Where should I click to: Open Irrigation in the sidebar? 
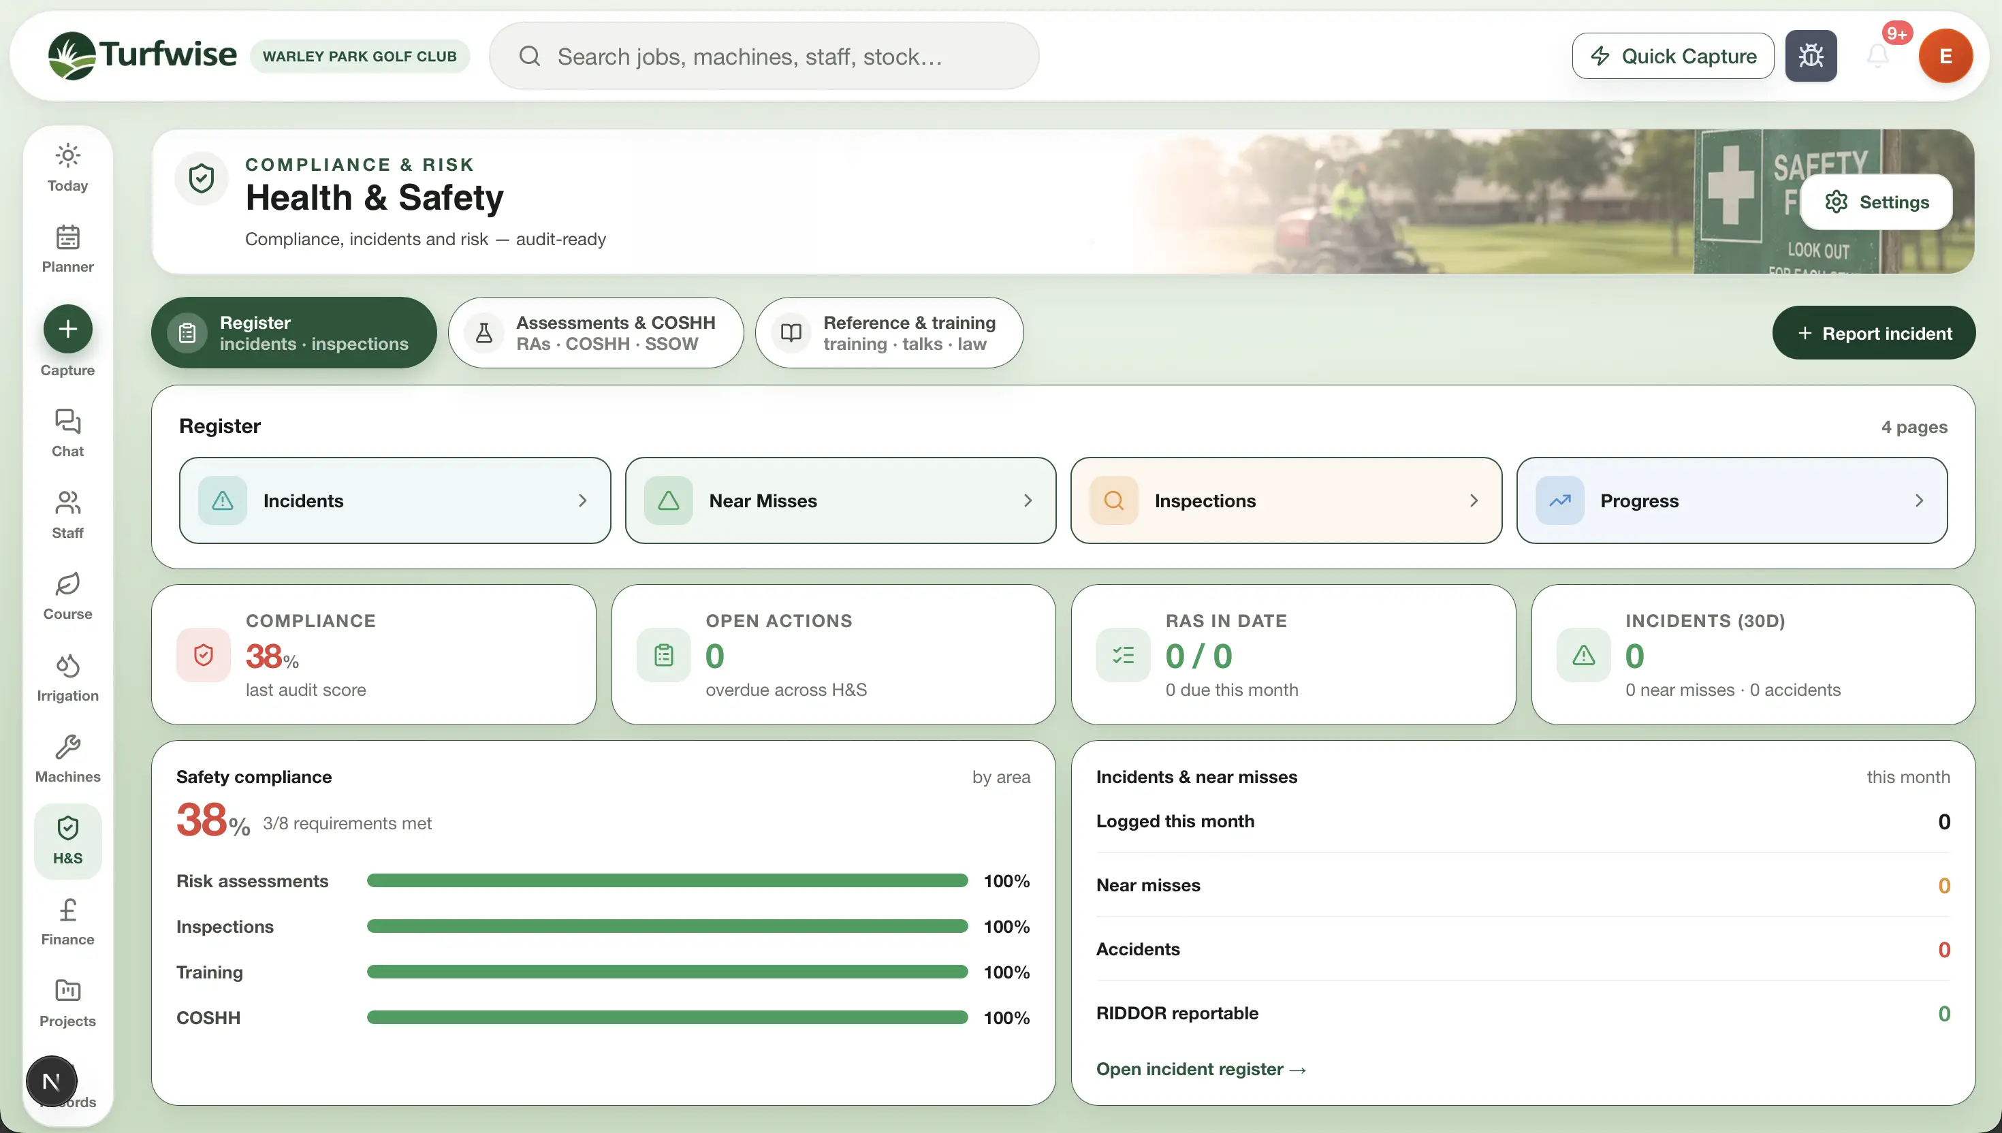tap(67, 677)
